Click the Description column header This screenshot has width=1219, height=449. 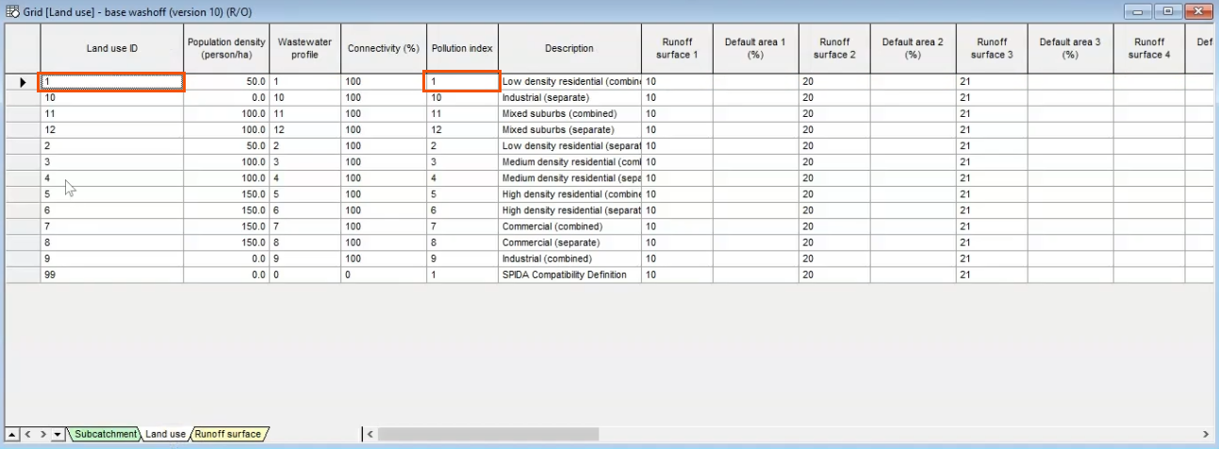click(x=569, y=49)
